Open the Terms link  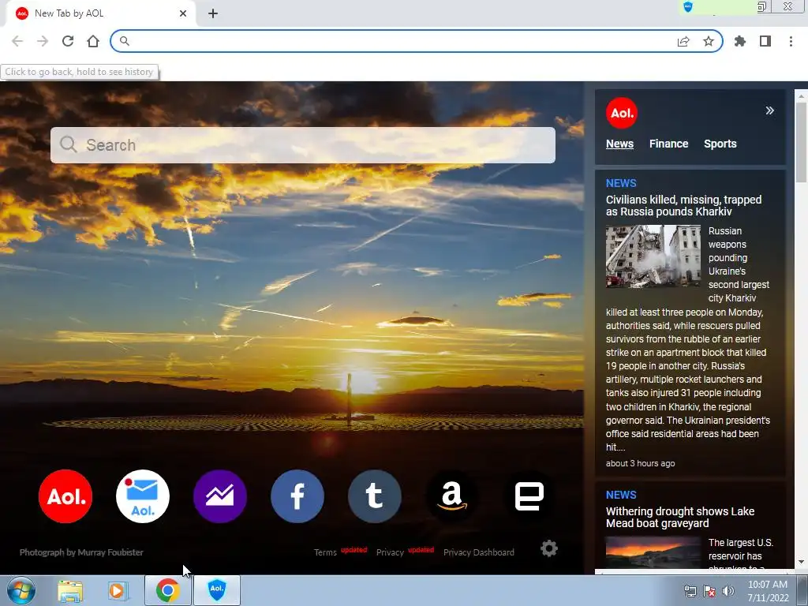click(325, 552)
